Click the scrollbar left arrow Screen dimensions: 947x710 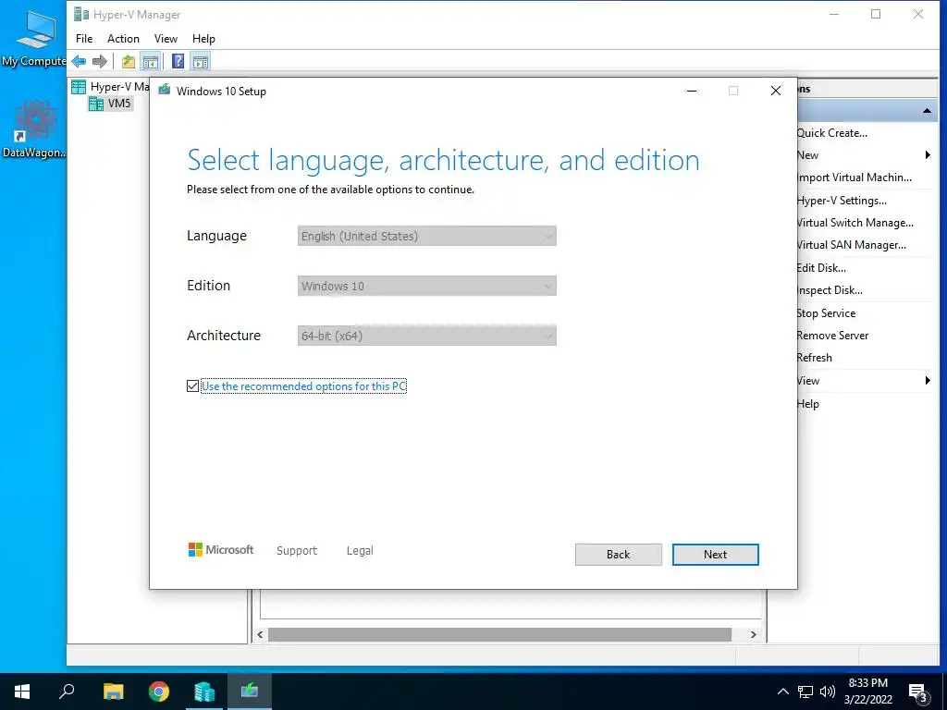[260, 634]
